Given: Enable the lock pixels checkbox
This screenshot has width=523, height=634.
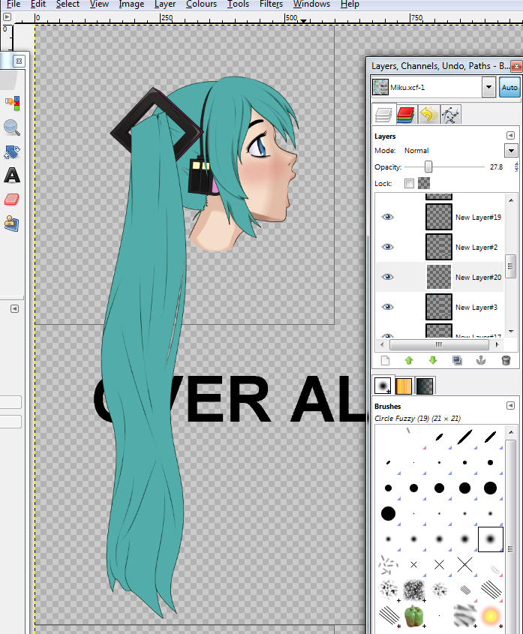Looking at the screenshot, I should click(x=409, y=183).
